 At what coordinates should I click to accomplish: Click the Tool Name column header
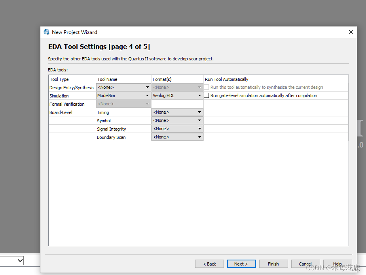(x=123, y=79)
